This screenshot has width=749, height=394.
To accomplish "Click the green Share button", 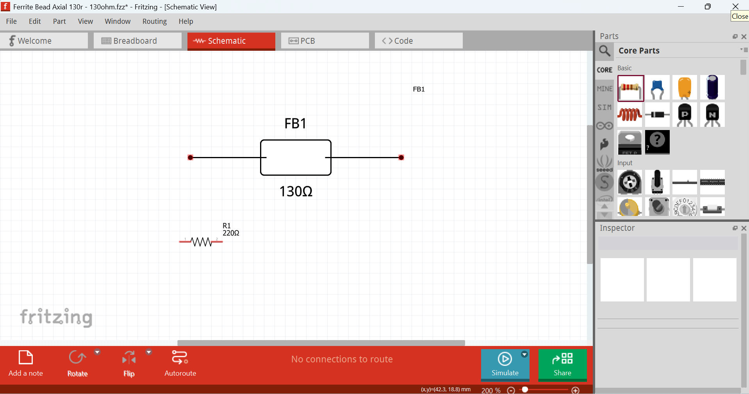I will [x=562, y=365].
